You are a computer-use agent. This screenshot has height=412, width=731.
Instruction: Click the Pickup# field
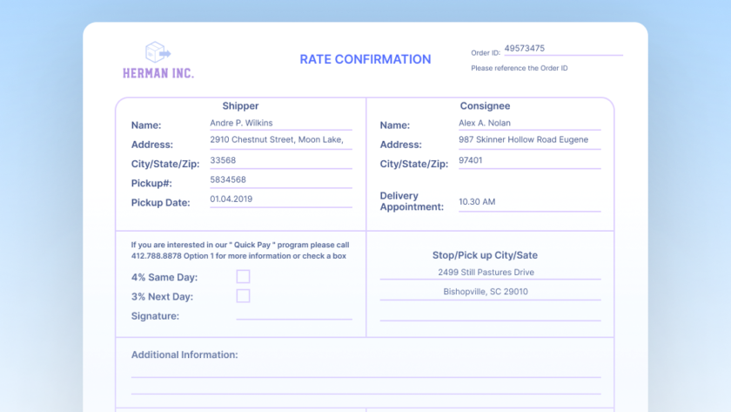point(280,179)
